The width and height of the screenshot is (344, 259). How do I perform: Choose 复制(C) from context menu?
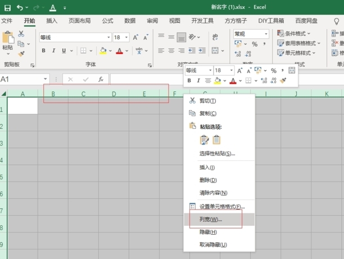pos(219,113)
